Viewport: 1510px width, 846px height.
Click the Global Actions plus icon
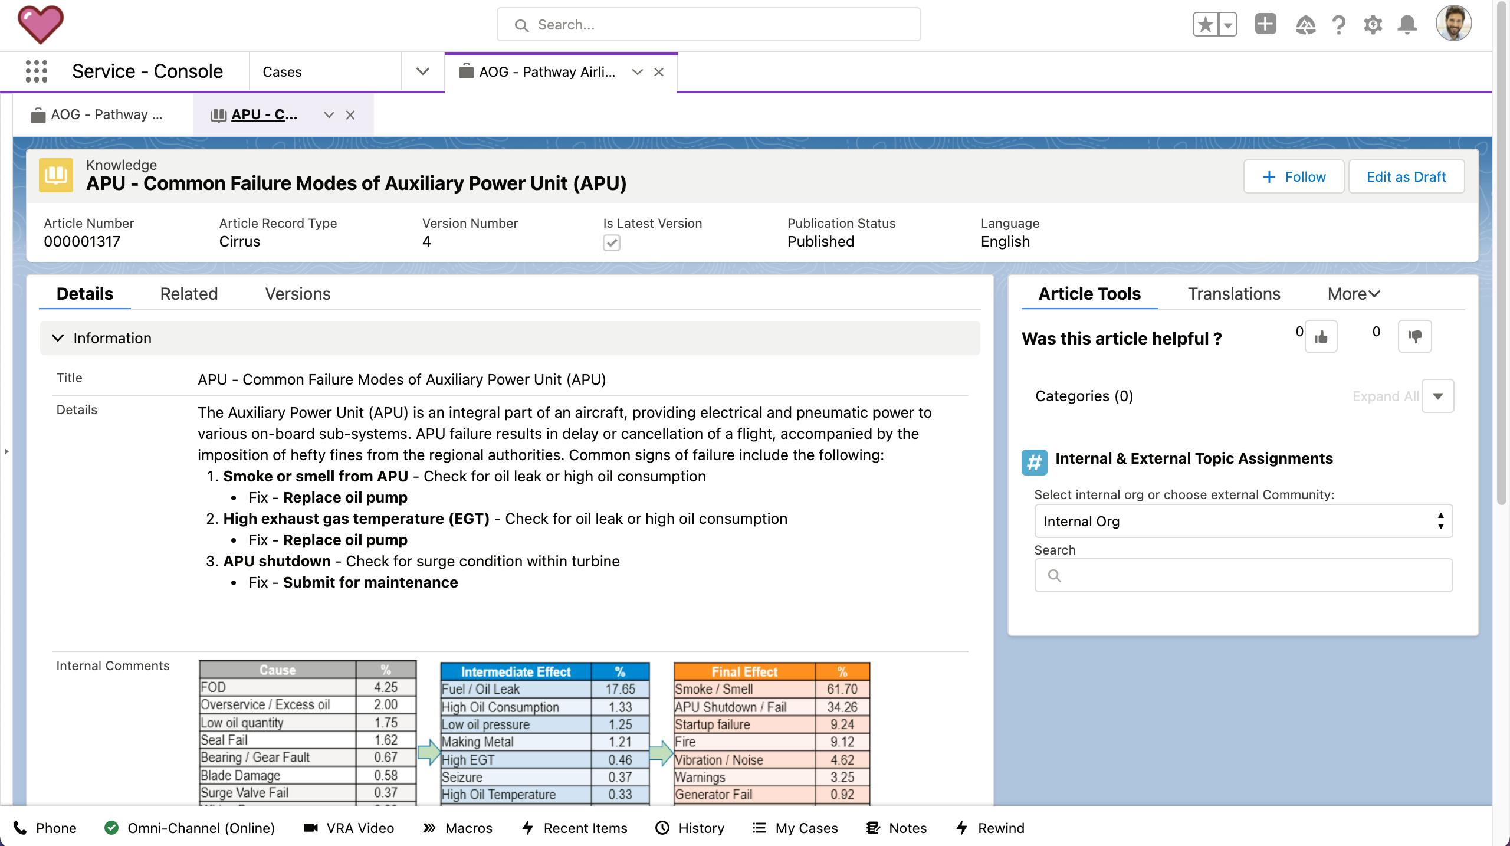click(1265, 25)
